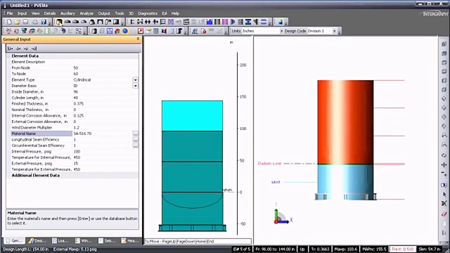
Task: Open the Diameter Basis dropdown
Action: click(x=135, y=86)
